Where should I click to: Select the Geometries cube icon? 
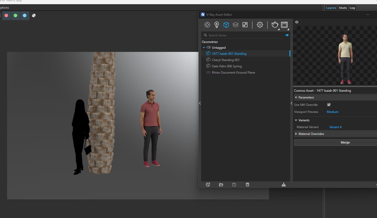226,25
